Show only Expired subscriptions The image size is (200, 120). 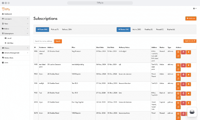pos(171,29)
